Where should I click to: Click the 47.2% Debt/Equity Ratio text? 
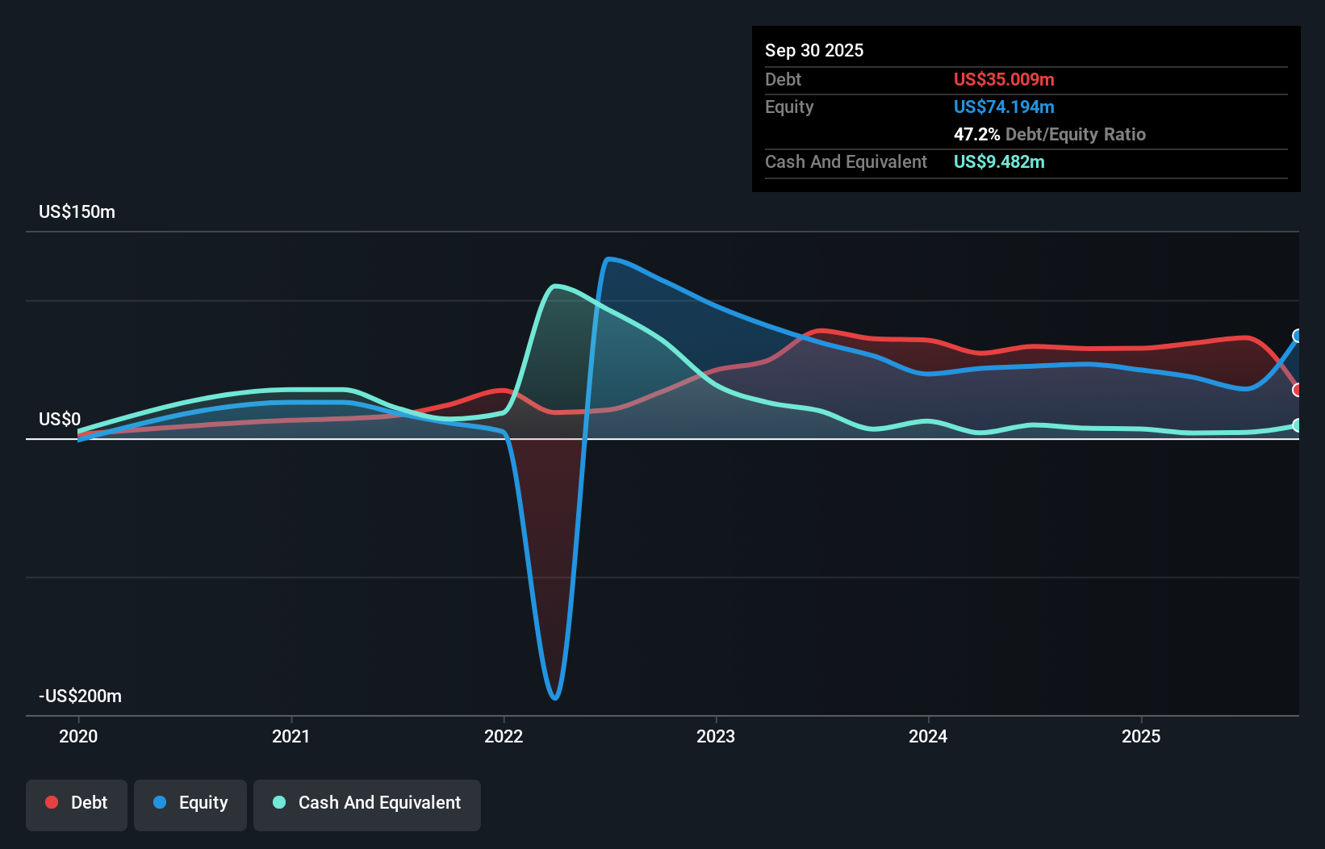(x=1050, y=134)
